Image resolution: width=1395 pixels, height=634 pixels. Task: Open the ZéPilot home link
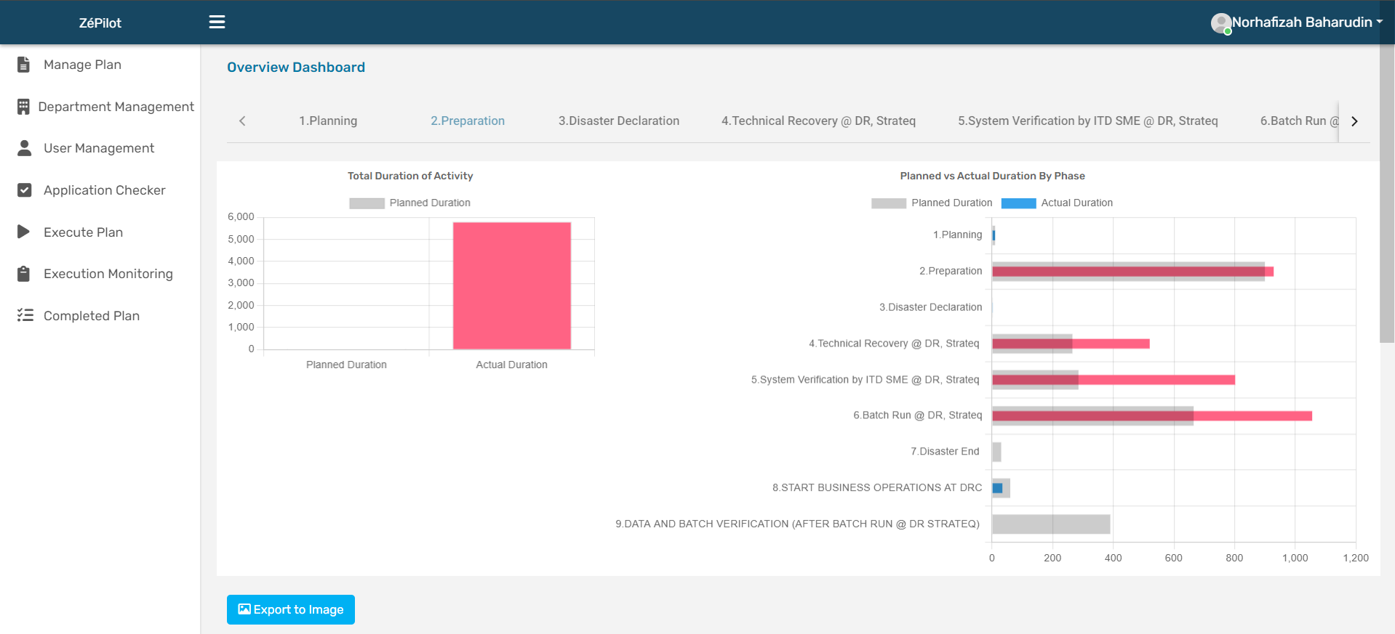tap(100, 23)
